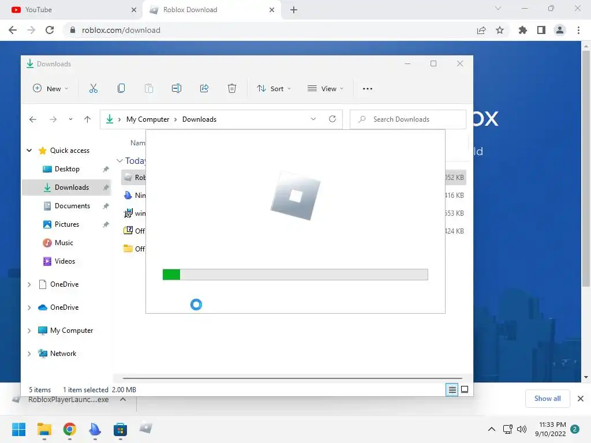Screen dimensions: 591x443
Task: Click the Share icon in Explorer toolbar
Action: click(204, 88)
